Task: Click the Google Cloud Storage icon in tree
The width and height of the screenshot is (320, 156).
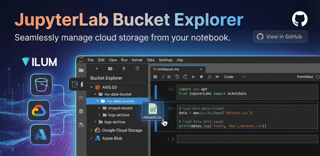Action: [x=97, y=130]
